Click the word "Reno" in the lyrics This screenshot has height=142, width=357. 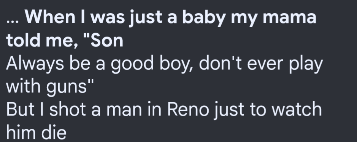pyautogui.click(x=188, y=109)
